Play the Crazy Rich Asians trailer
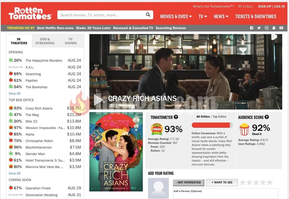289x199 pixels. (x=99, y=100)
